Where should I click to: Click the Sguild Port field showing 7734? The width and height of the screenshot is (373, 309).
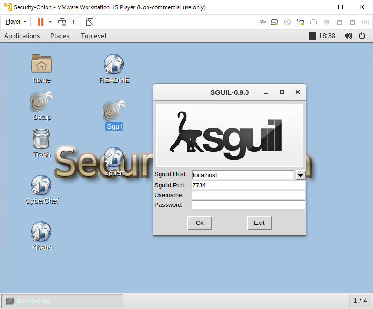tap(248, 185)
